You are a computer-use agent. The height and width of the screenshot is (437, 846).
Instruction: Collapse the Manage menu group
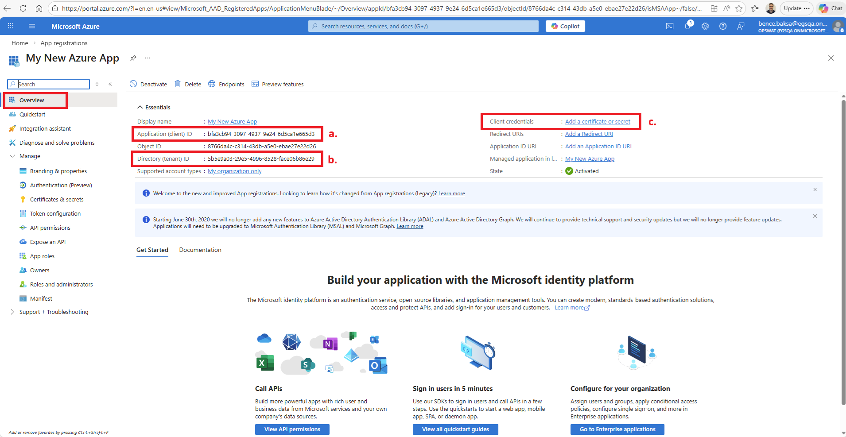[12, 156]
